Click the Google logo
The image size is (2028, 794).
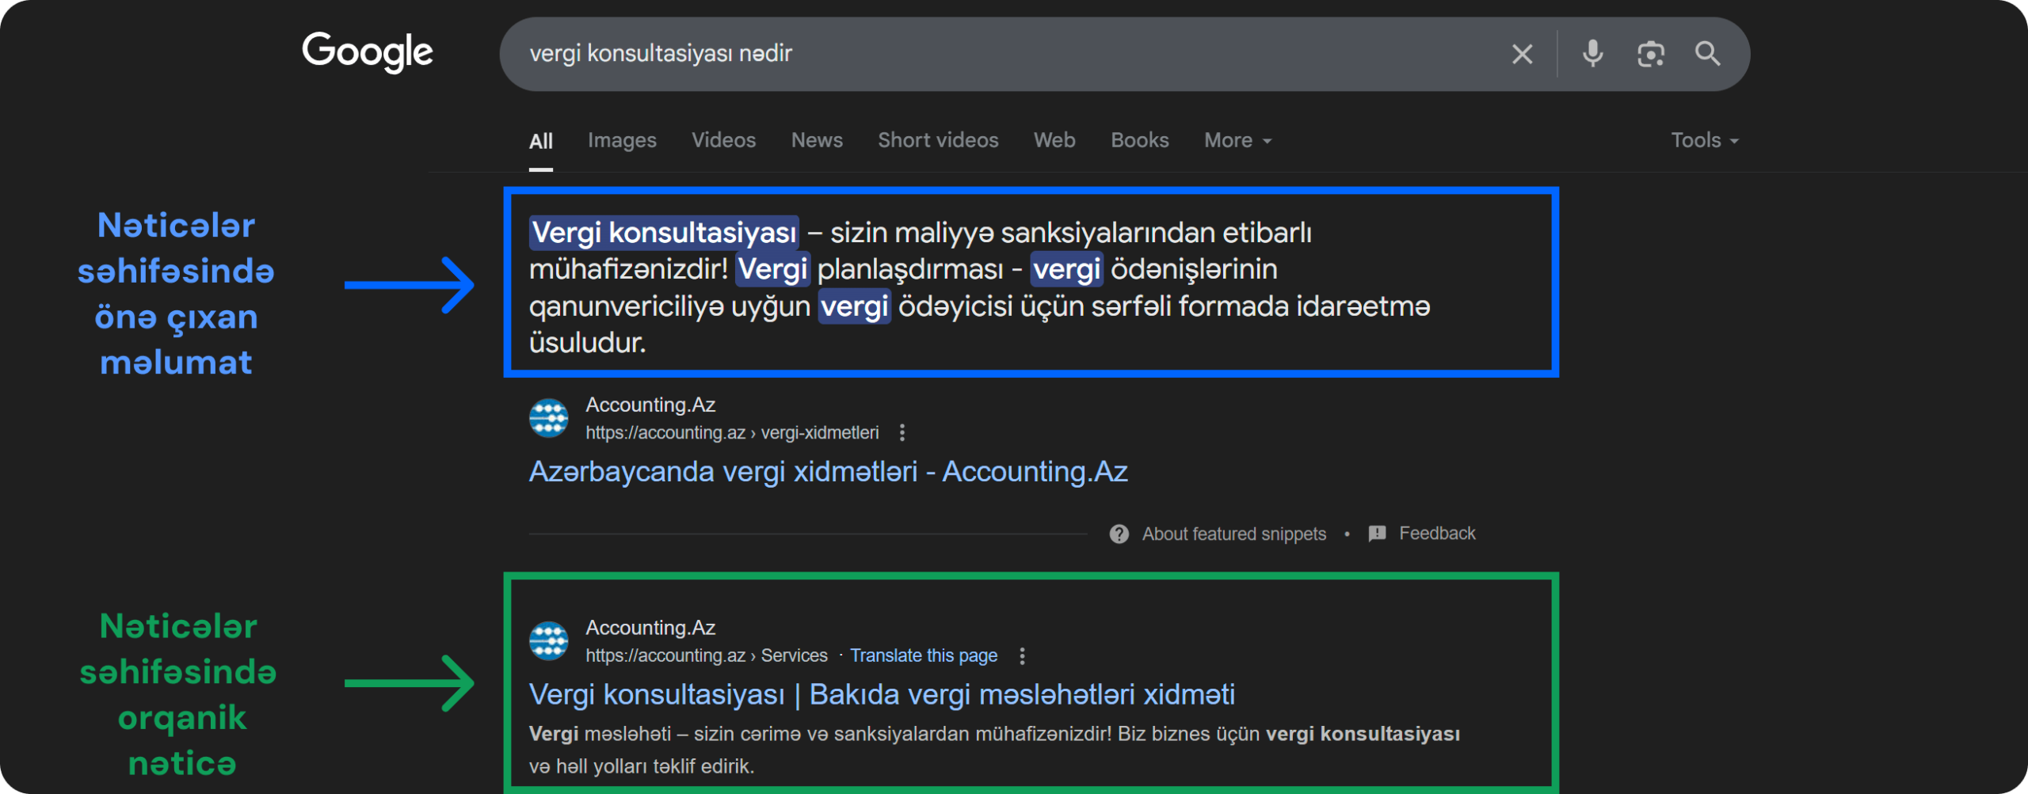[x=368, y=52]
